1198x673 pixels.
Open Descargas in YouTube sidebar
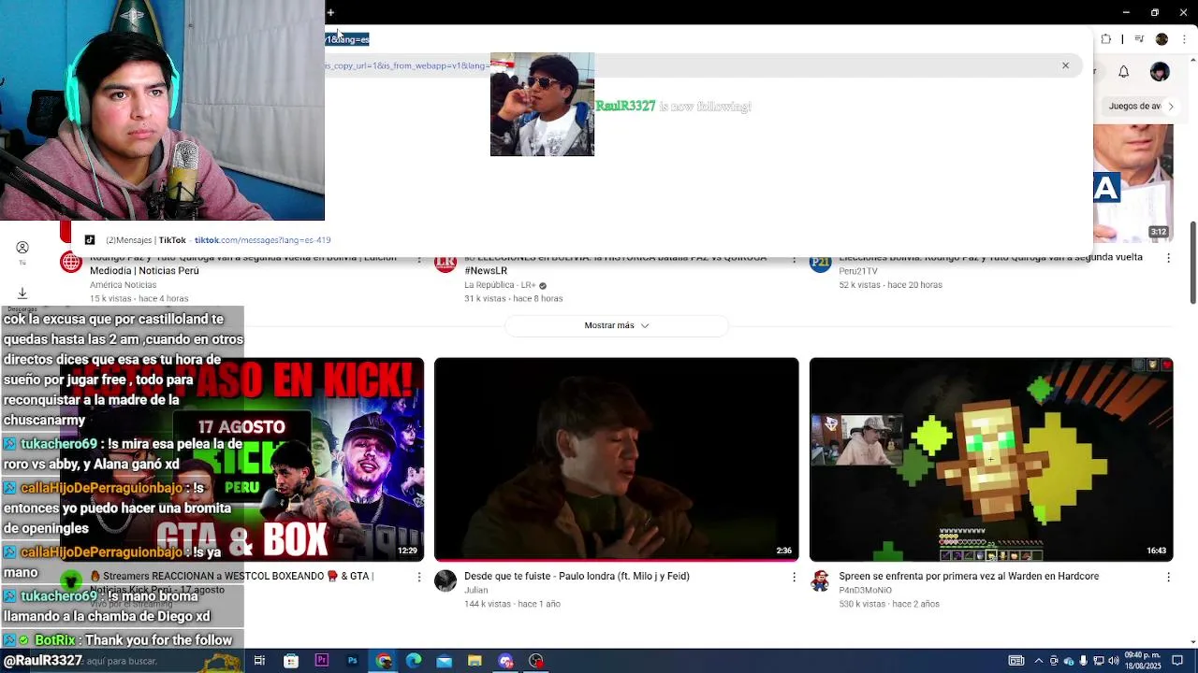point(22,297)
